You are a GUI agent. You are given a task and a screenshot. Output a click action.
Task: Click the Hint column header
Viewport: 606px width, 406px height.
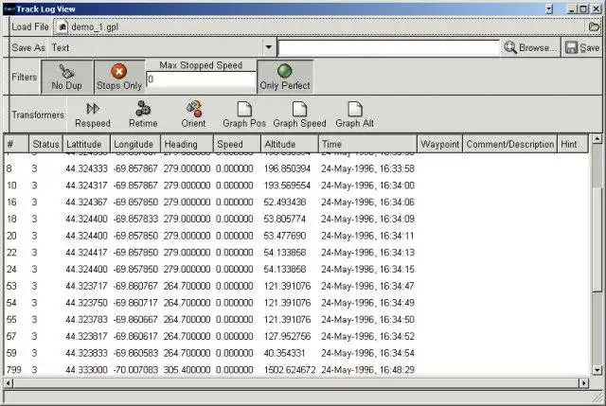573,144
